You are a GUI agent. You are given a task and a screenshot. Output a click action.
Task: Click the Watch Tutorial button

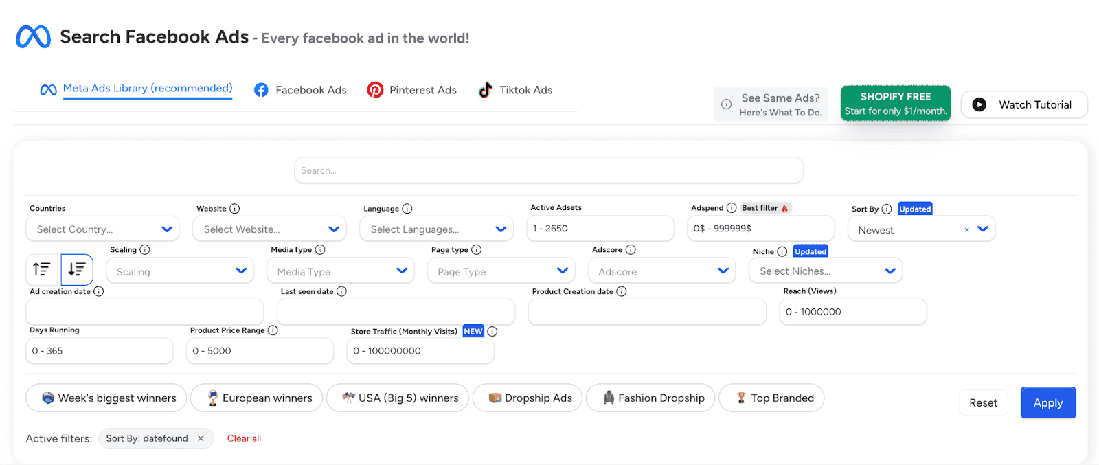tap(1024, 104)
